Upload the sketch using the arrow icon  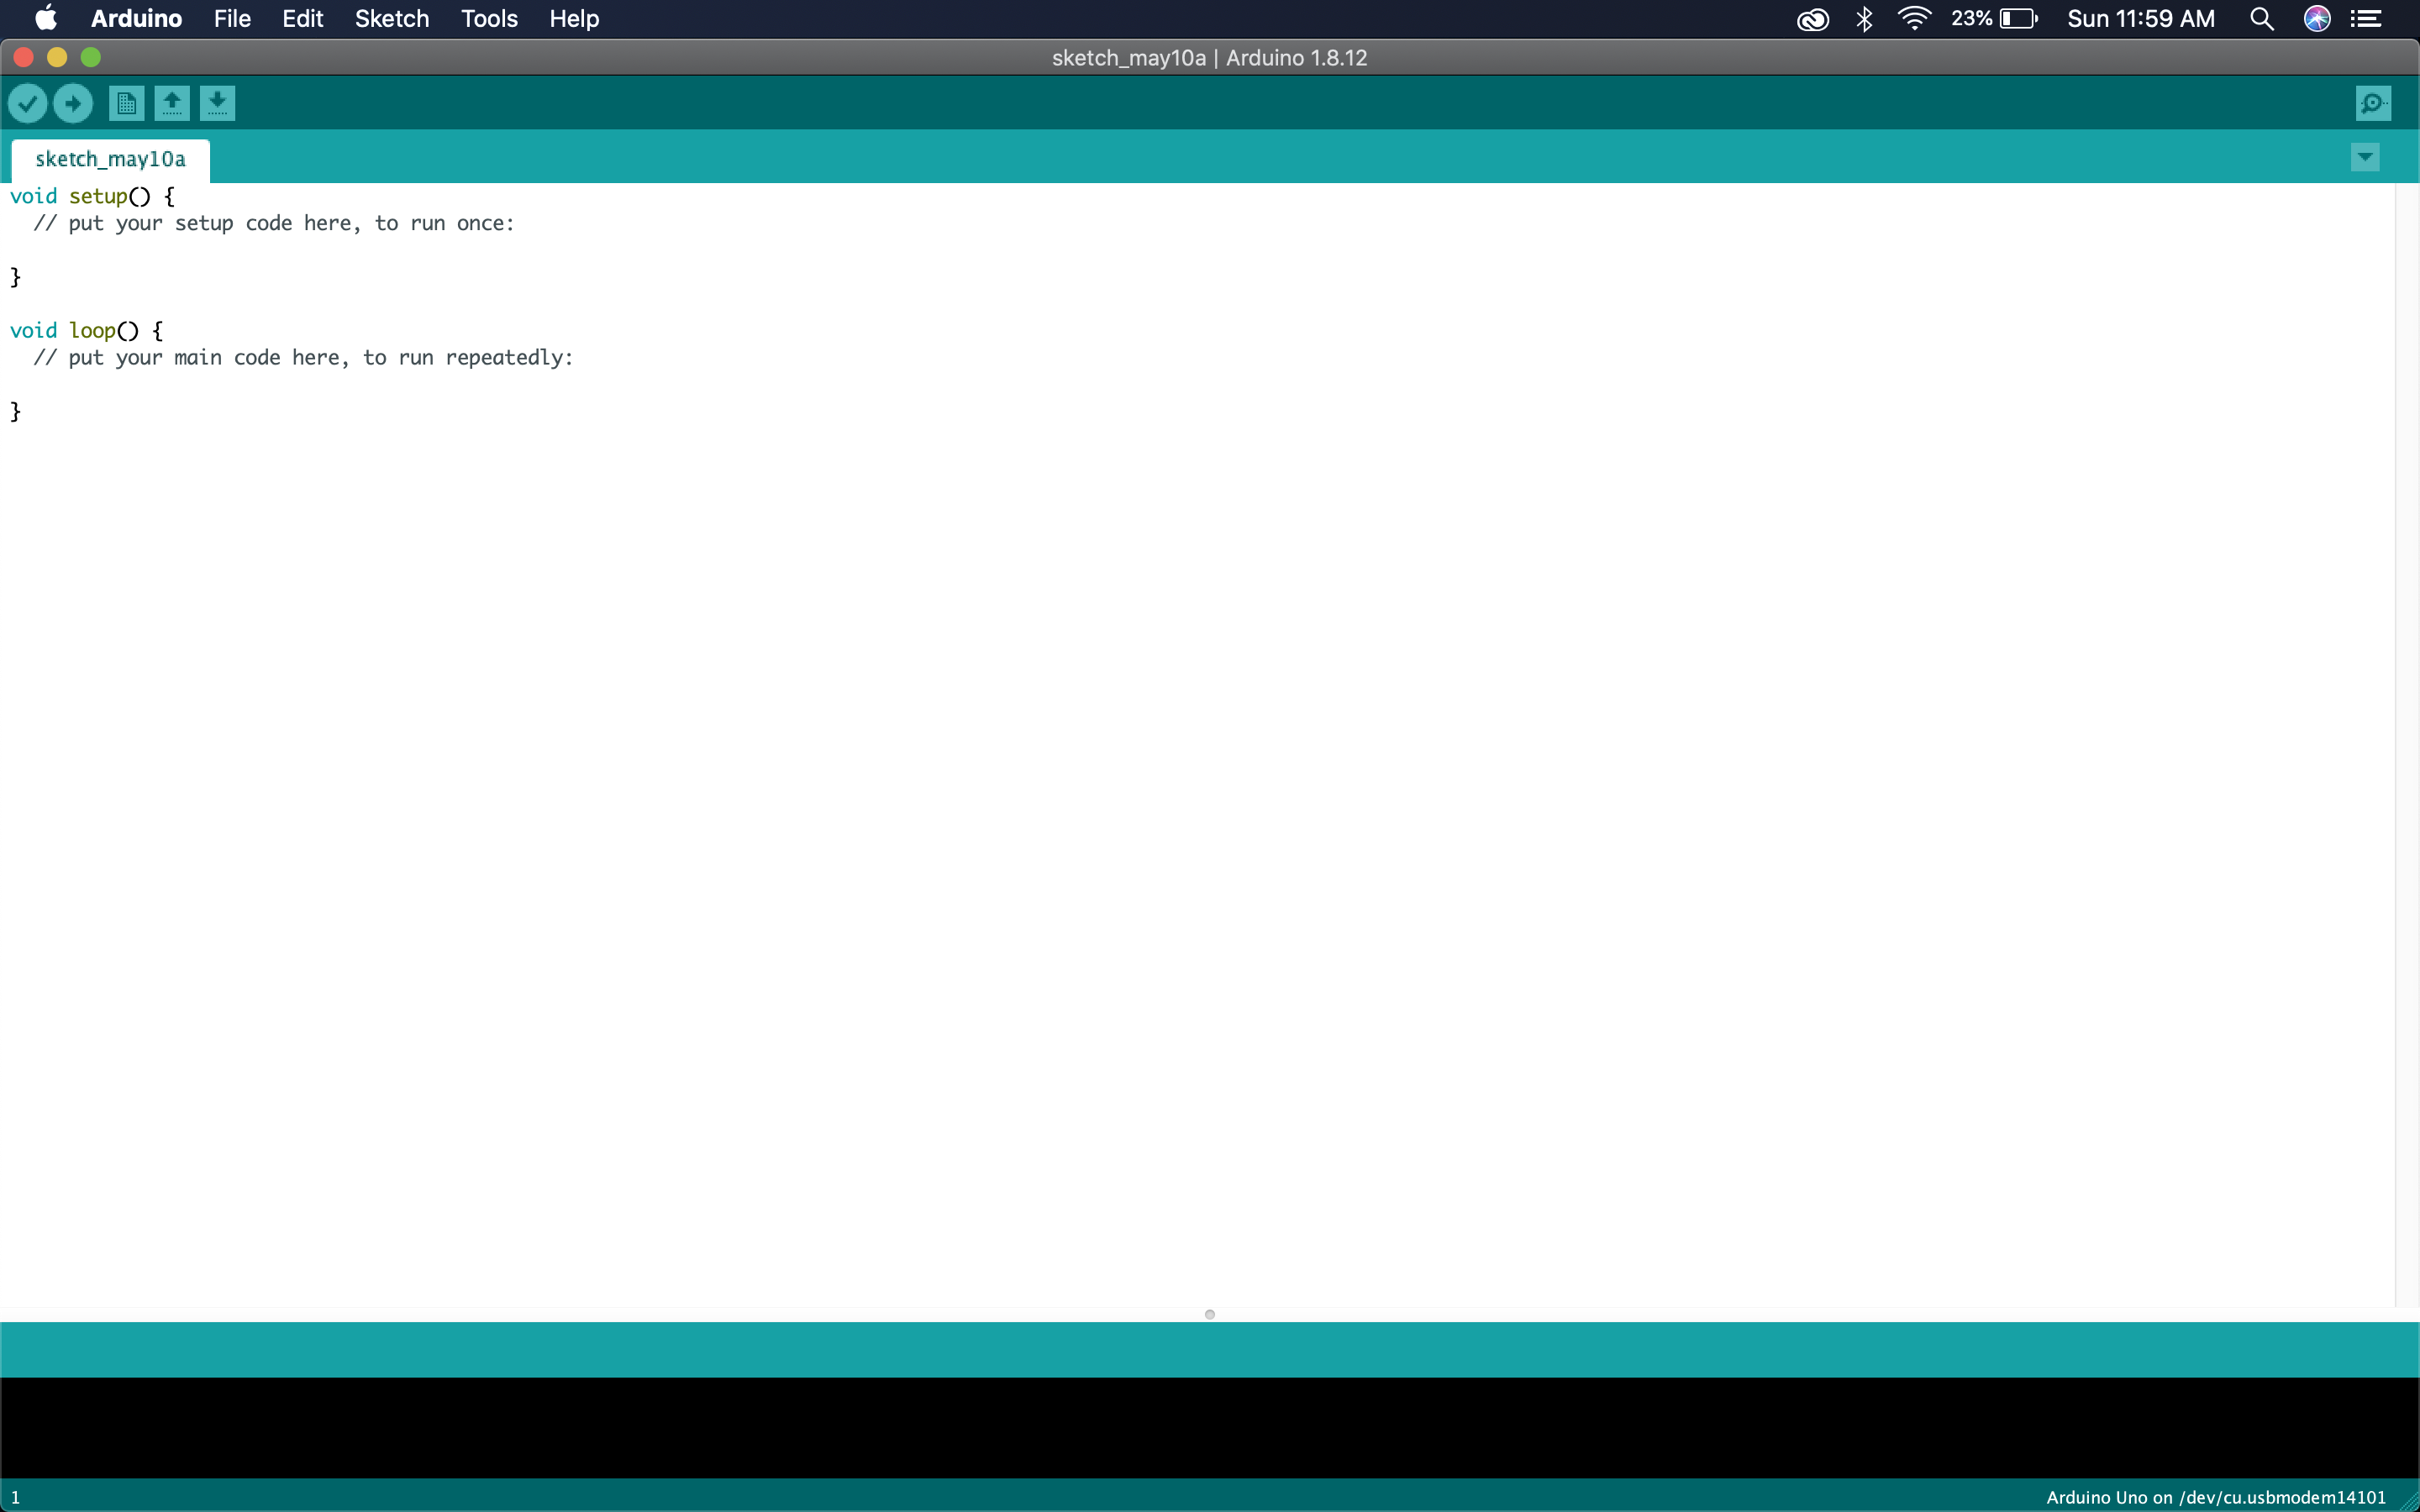tap(72, 103)
